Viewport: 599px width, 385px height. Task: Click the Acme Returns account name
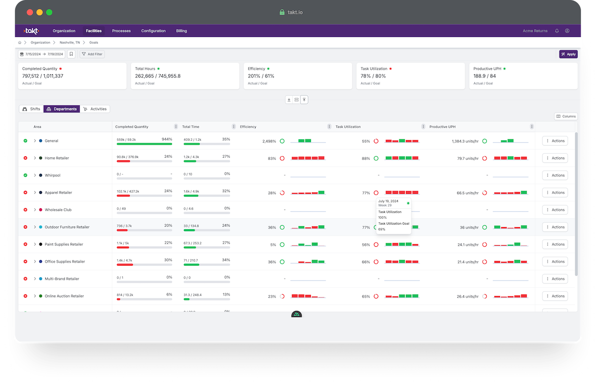(535, 31)
